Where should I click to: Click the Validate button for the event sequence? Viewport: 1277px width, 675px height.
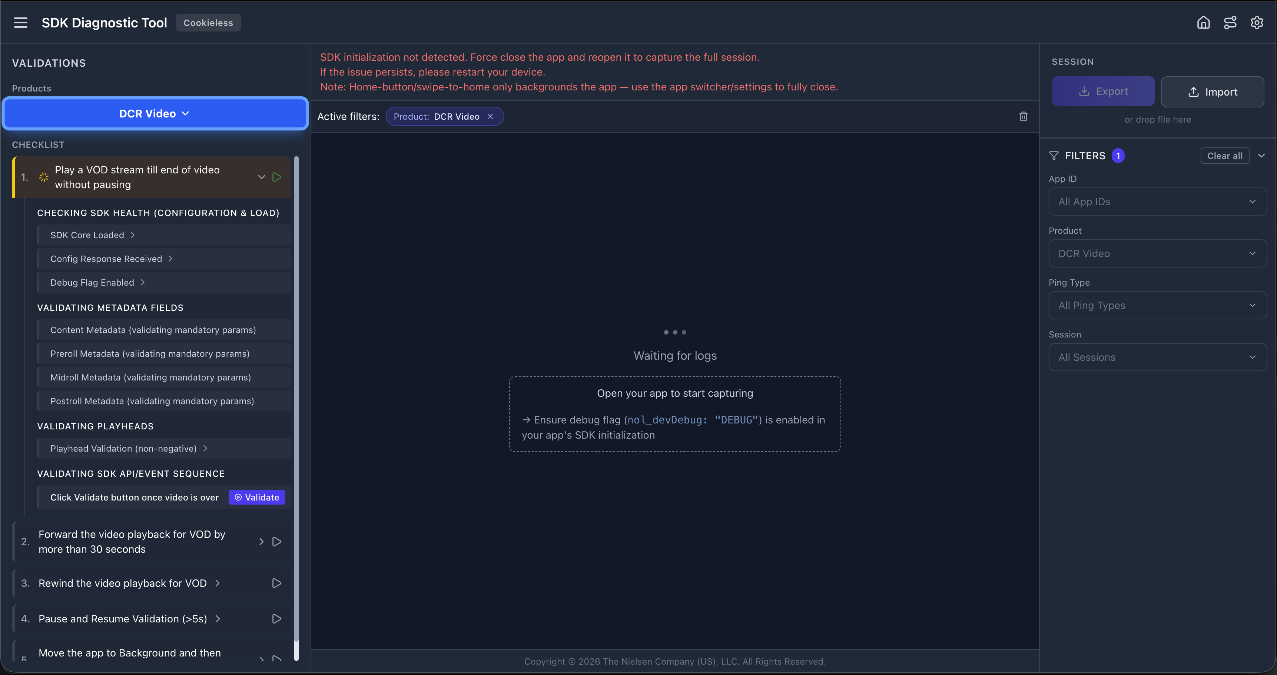pyautogui.click(x=257, y=496)
